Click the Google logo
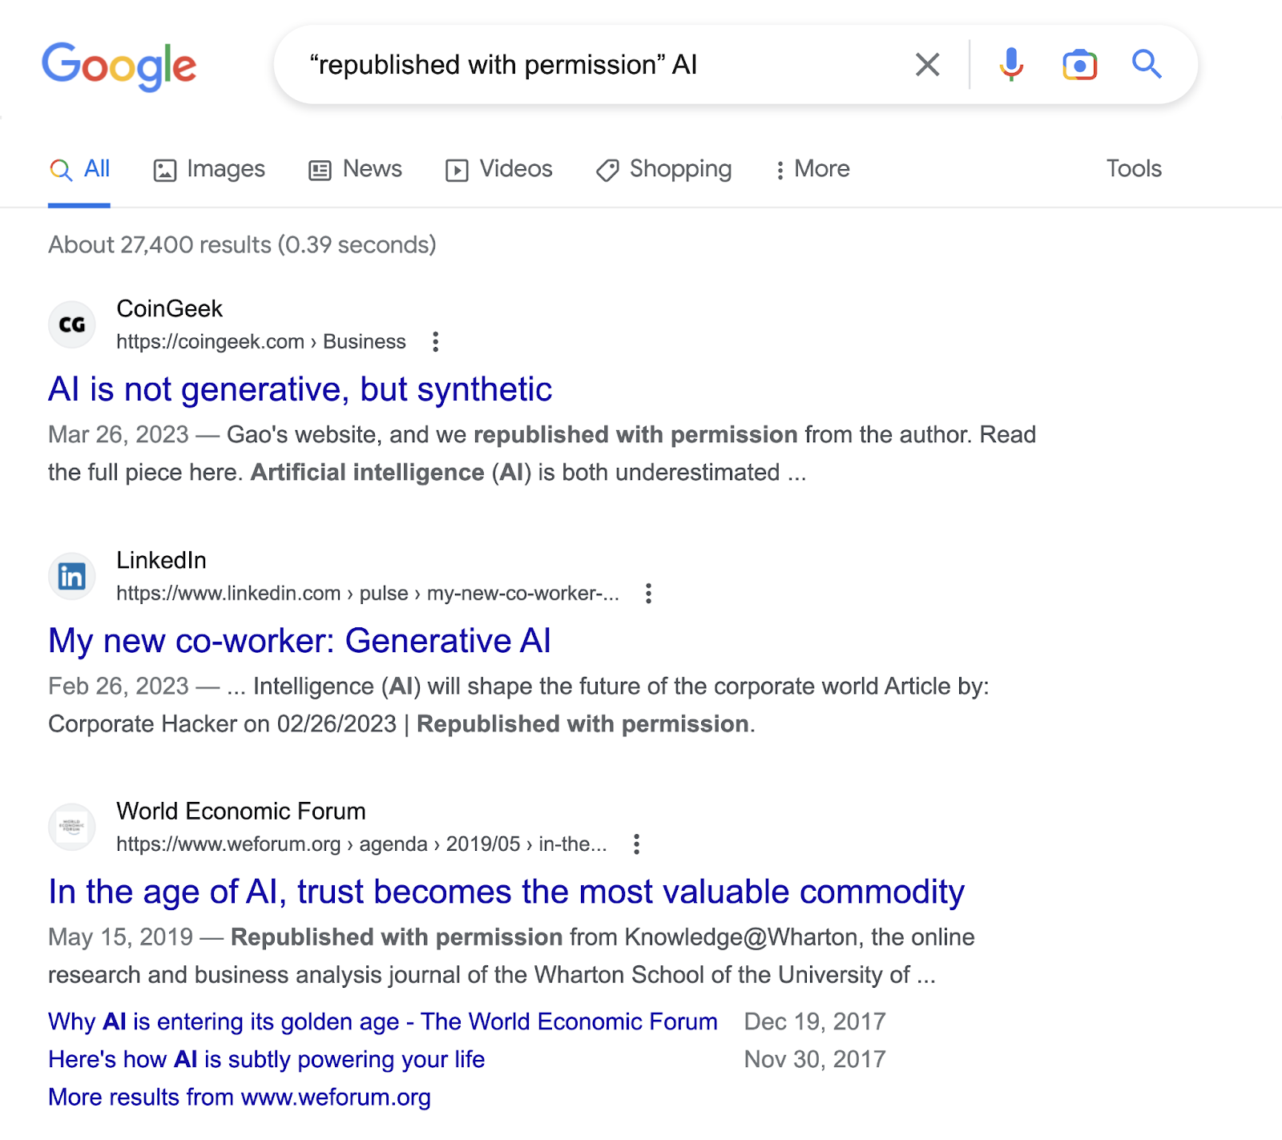 (119, 66)
